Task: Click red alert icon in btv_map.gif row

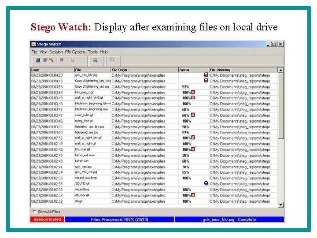Action: [193, 149]
